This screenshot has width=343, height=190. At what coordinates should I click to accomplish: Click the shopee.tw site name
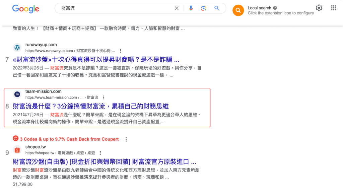[36, 147]
